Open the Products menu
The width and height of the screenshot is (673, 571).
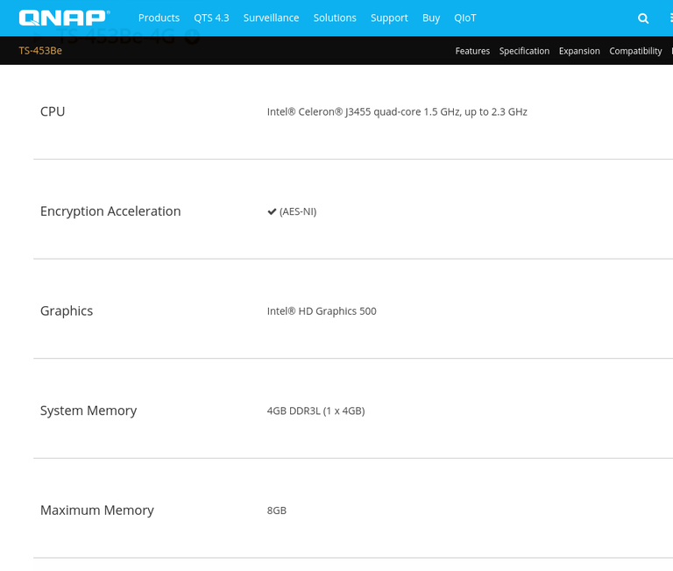point(159,18)
